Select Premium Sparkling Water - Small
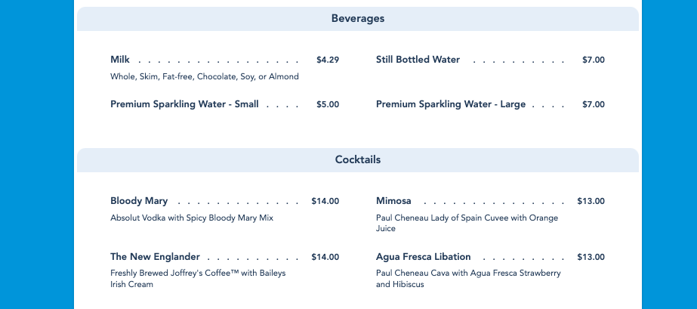This screenshot has height=309, width=697. point(184,104)
